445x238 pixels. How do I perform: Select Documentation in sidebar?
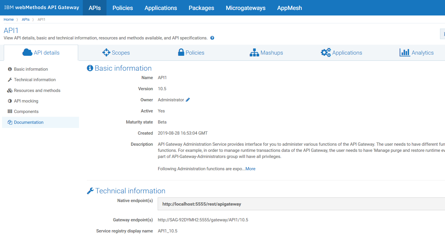[x=40, y=122]
